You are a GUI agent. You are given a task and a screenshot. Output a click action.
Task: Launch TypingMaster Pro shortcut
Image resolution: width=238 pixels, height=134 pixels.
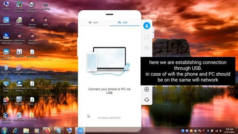coord(19,70)
